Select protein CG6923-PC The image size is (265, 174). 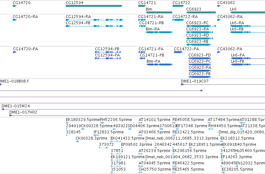click(x=200, y=65)
